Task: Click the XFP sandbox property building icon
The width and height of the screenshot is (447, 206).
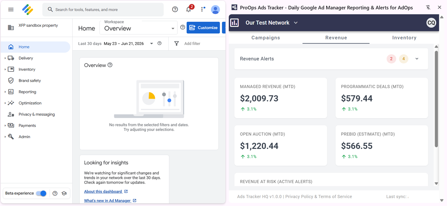Action: (x=11, y=27)
